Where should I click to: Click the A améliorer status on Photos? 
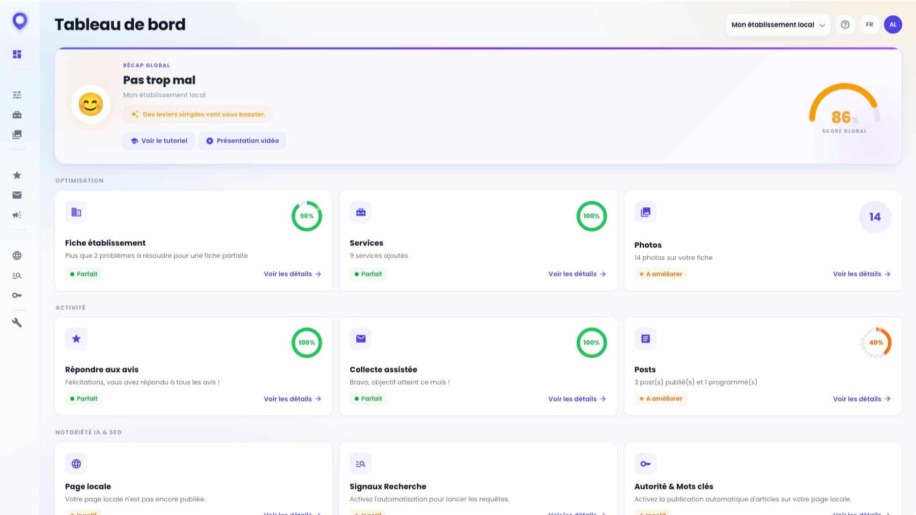pyautogui.click(x=661, y=274)
